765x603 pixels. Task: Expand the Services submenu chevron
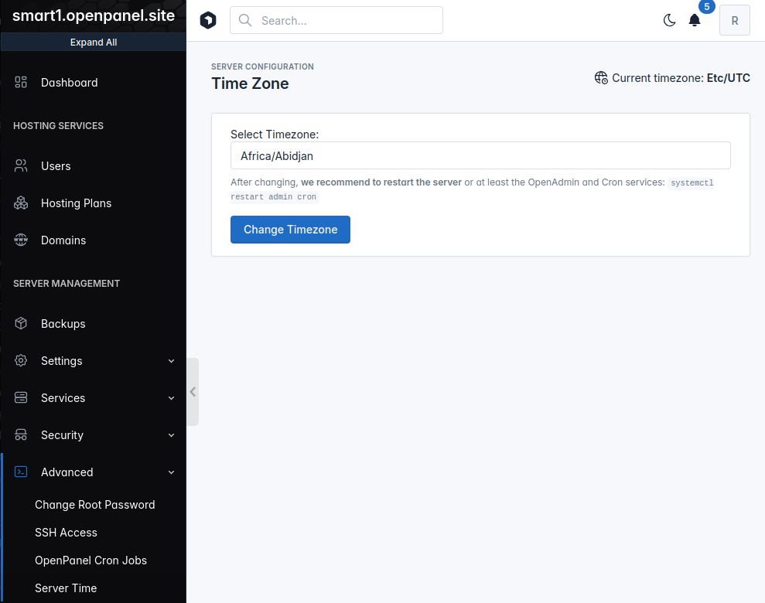click(x=171, y=398)
